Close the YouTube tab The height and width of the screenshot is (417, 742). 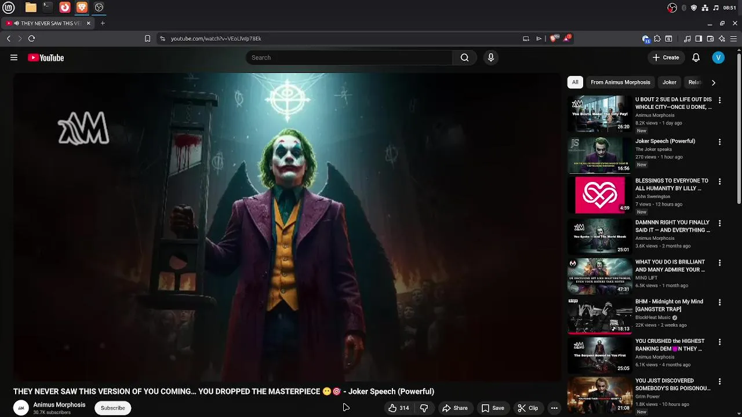pos(88,23)
